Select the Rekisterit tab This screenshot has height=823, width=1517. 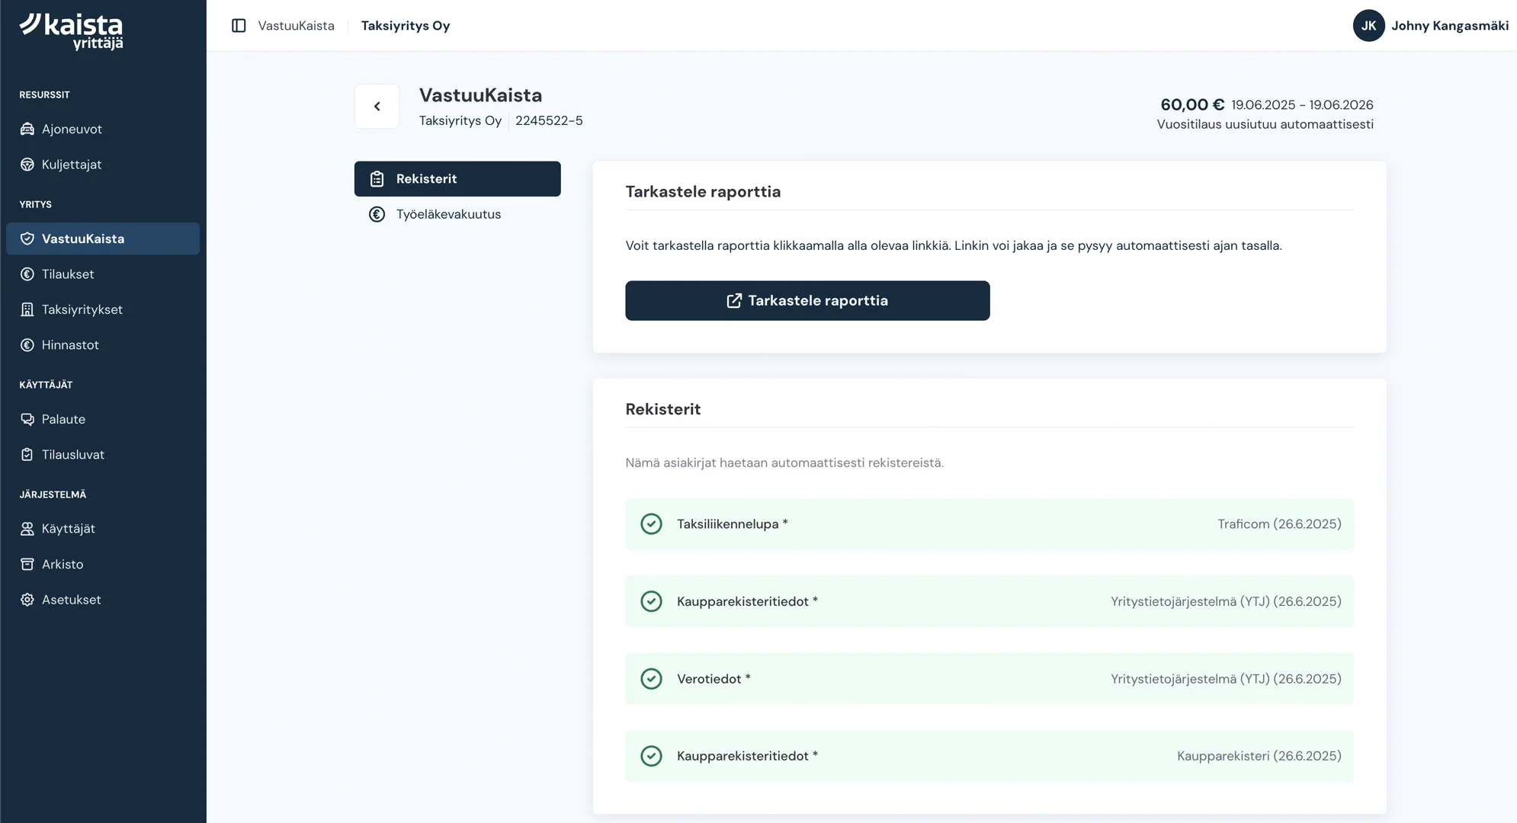pyautogui.click(x=457, y=179)
